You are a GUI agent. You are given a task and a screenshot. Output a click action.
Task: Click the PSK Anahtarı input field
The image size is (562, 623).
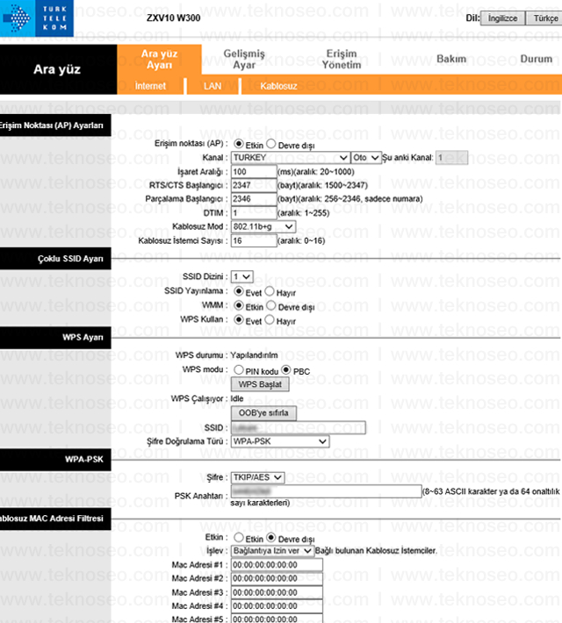(326, 491)
